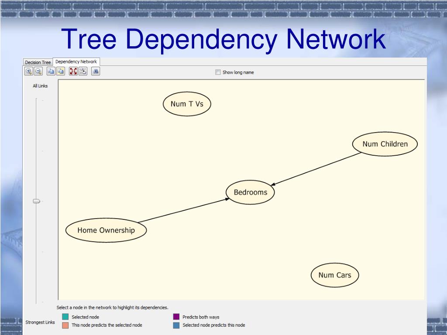Click 'This node predicts the selected node' text
Screen dimensions: 447x335
[x=107, y=325]
